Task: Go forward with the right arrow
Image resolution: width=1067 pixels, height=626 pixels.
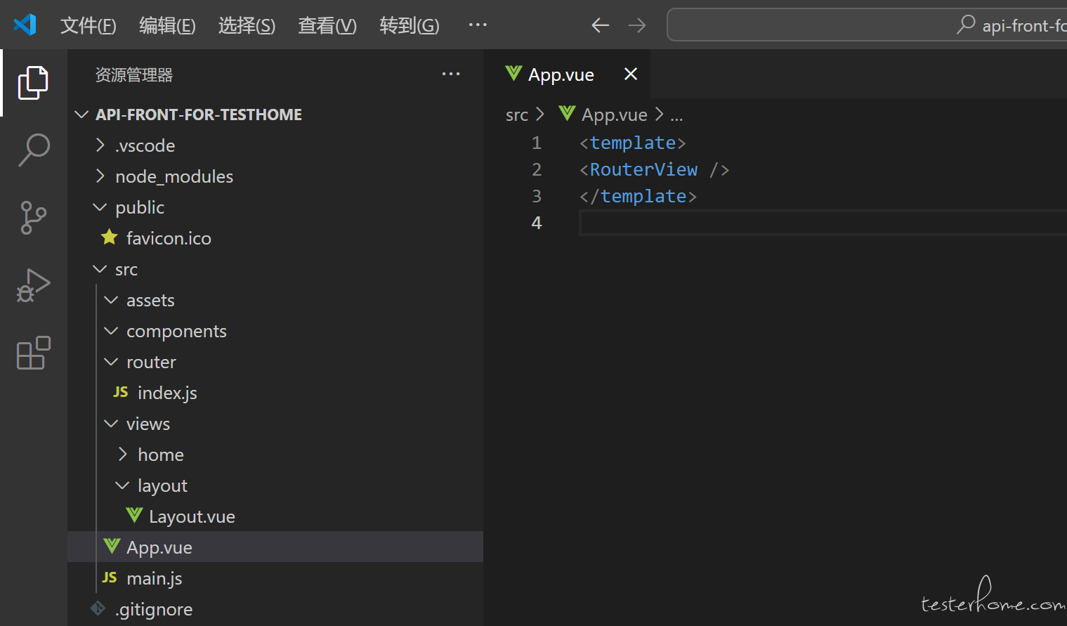Action: coord(637,25)
